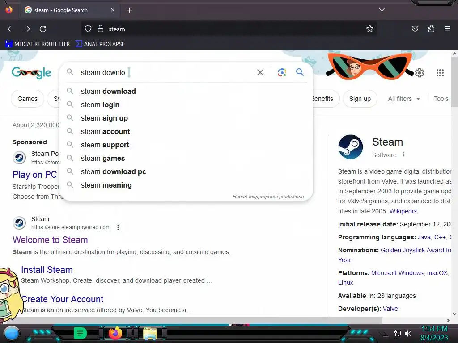Click the Steam logo in knowledge panel

click(351, 146)
